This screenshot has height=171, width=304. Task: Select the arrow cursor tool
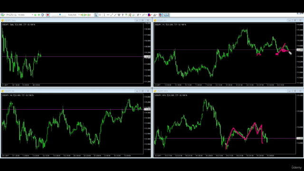coord(96,15)
